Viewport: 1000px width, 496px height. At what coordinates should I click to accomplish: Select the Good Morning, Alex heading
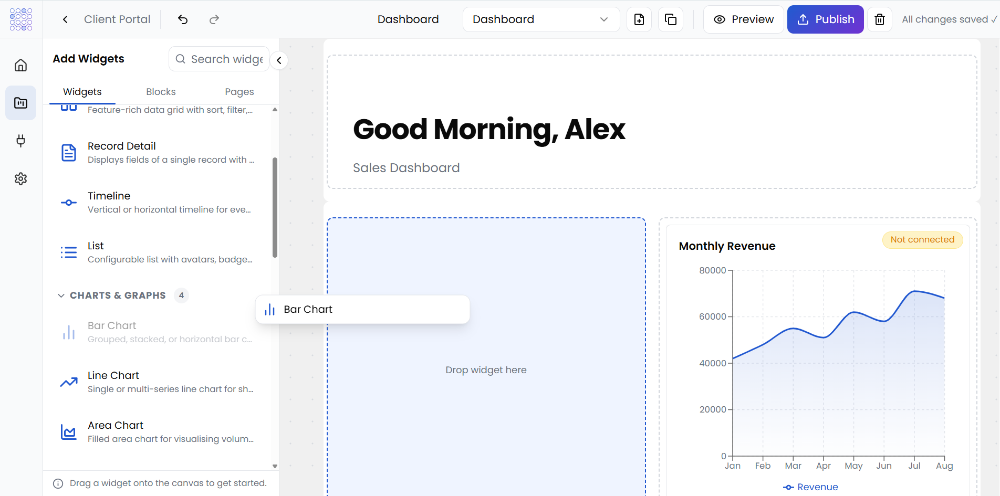pos(489,129)
